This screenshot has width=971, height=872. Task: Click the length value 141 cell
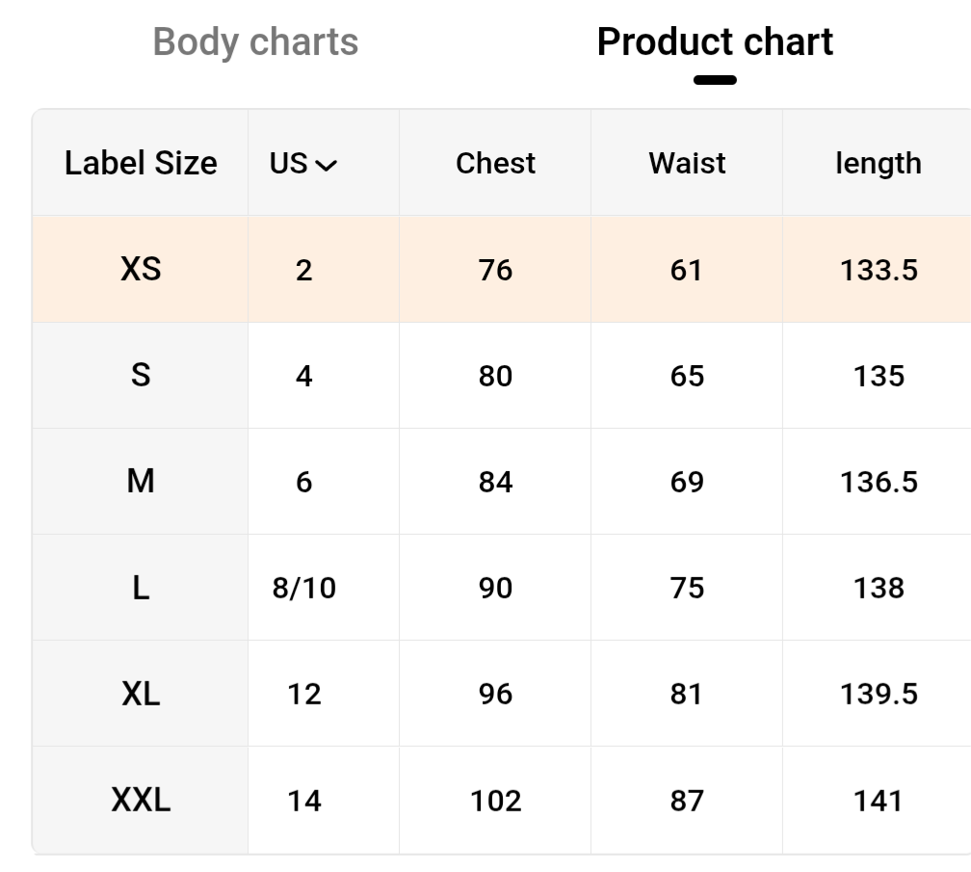879,801
